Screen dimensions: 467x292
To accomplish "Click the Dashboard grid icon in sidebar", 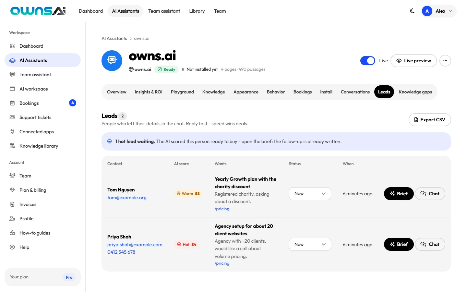I will click(12, 46).
